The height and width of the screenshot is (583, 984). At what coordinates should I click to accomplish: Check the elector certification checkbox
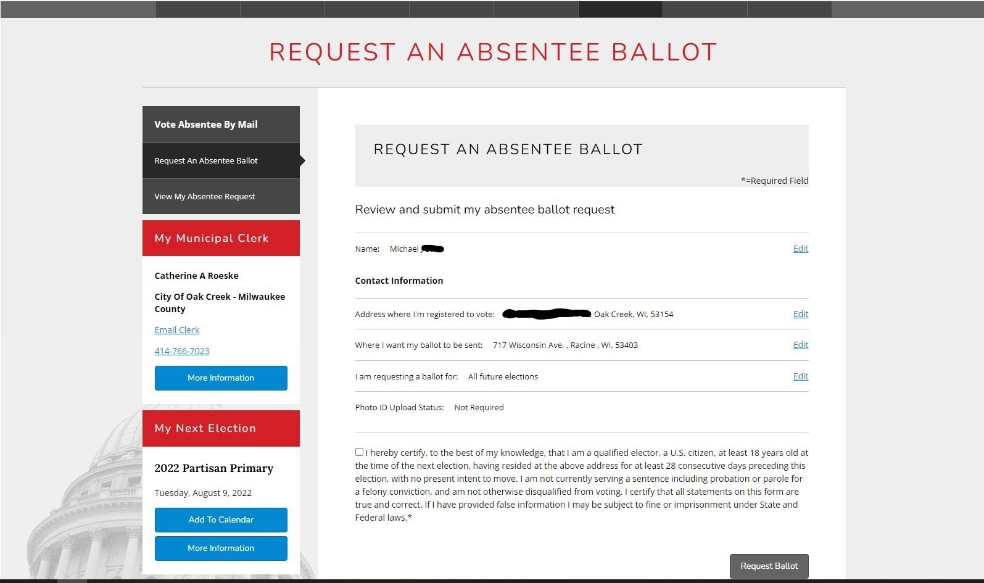pos(359,452)
